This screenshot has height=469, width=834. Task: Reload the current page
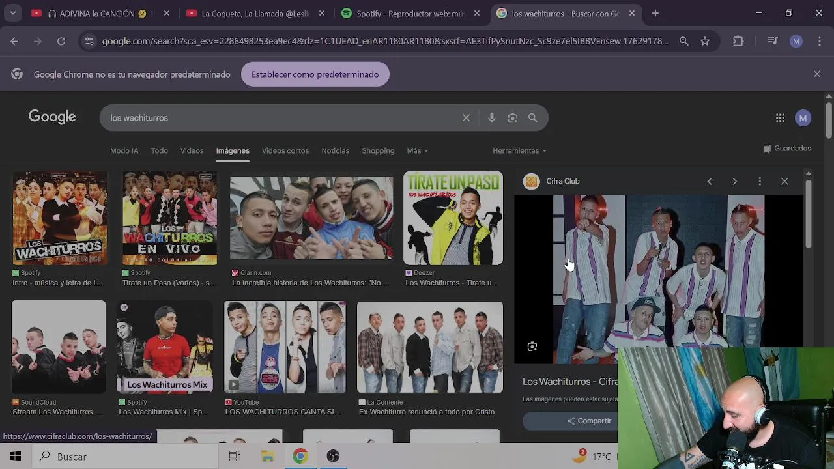tap(61, 41)
